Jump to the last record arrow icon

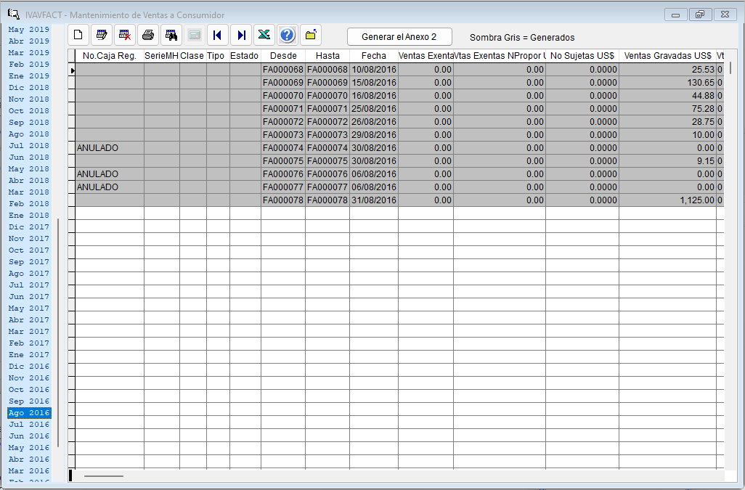(x=241, y=35)
